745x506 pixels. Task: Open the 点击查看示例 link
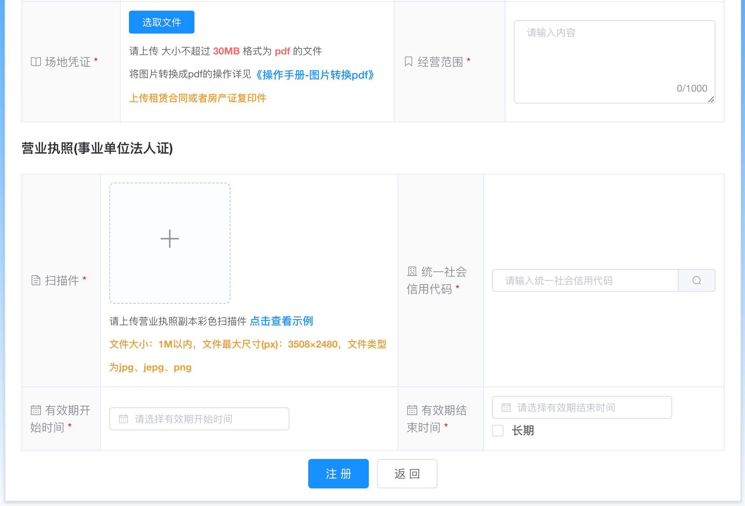[x=281, y=321]
